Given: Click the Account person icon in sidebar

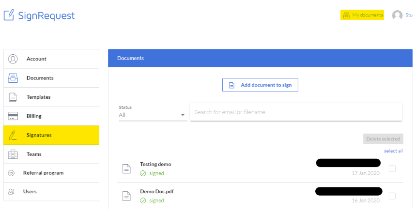Looking at the screenshot, I should (13, 59).
